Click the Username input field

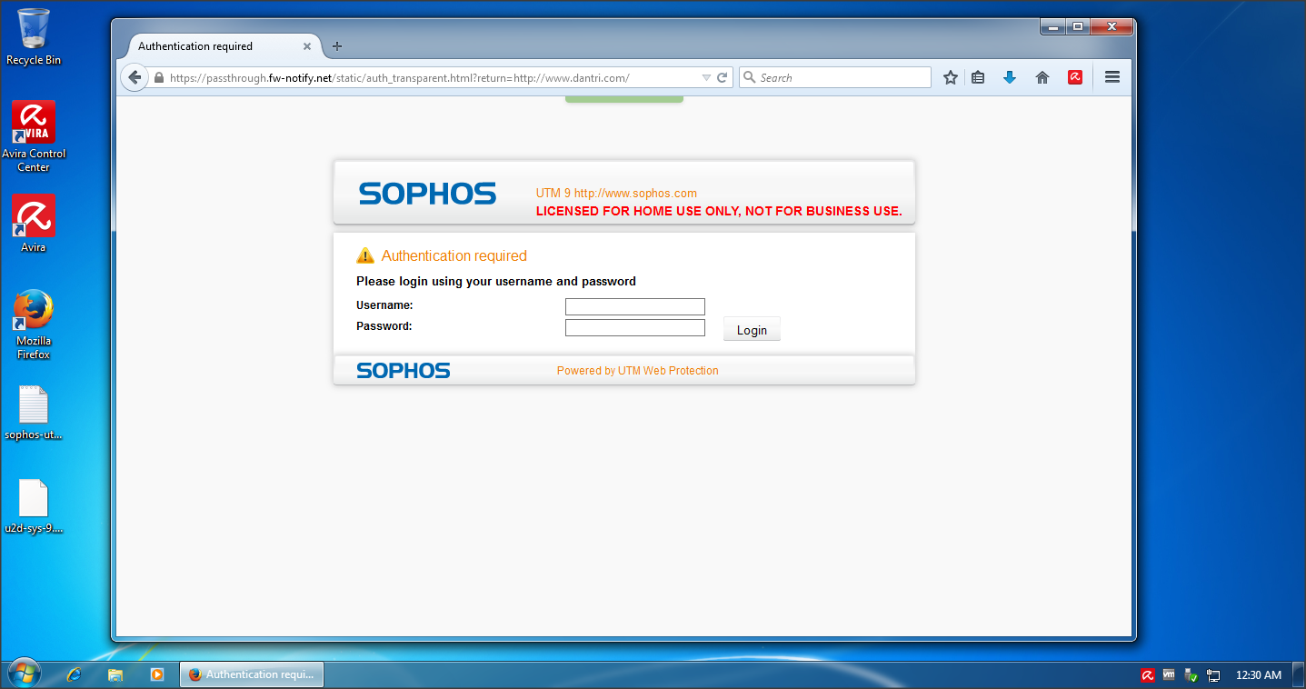pos(634,307)
